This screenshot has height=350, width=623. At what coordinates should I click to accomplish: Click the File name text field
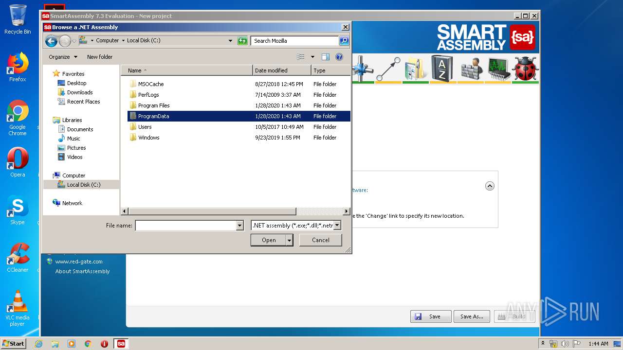point(185,226)
